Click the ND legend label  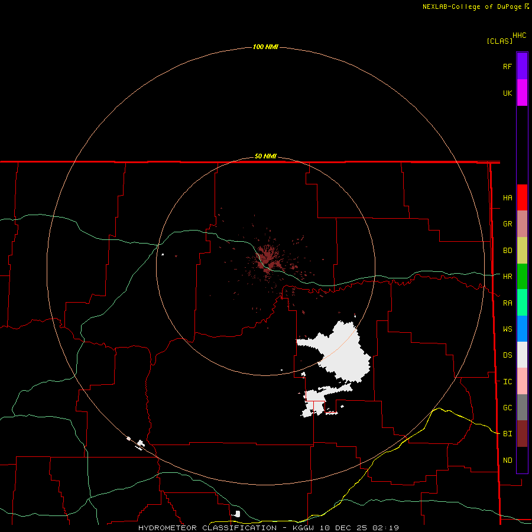pyautogui.click(x=507, y=460)
